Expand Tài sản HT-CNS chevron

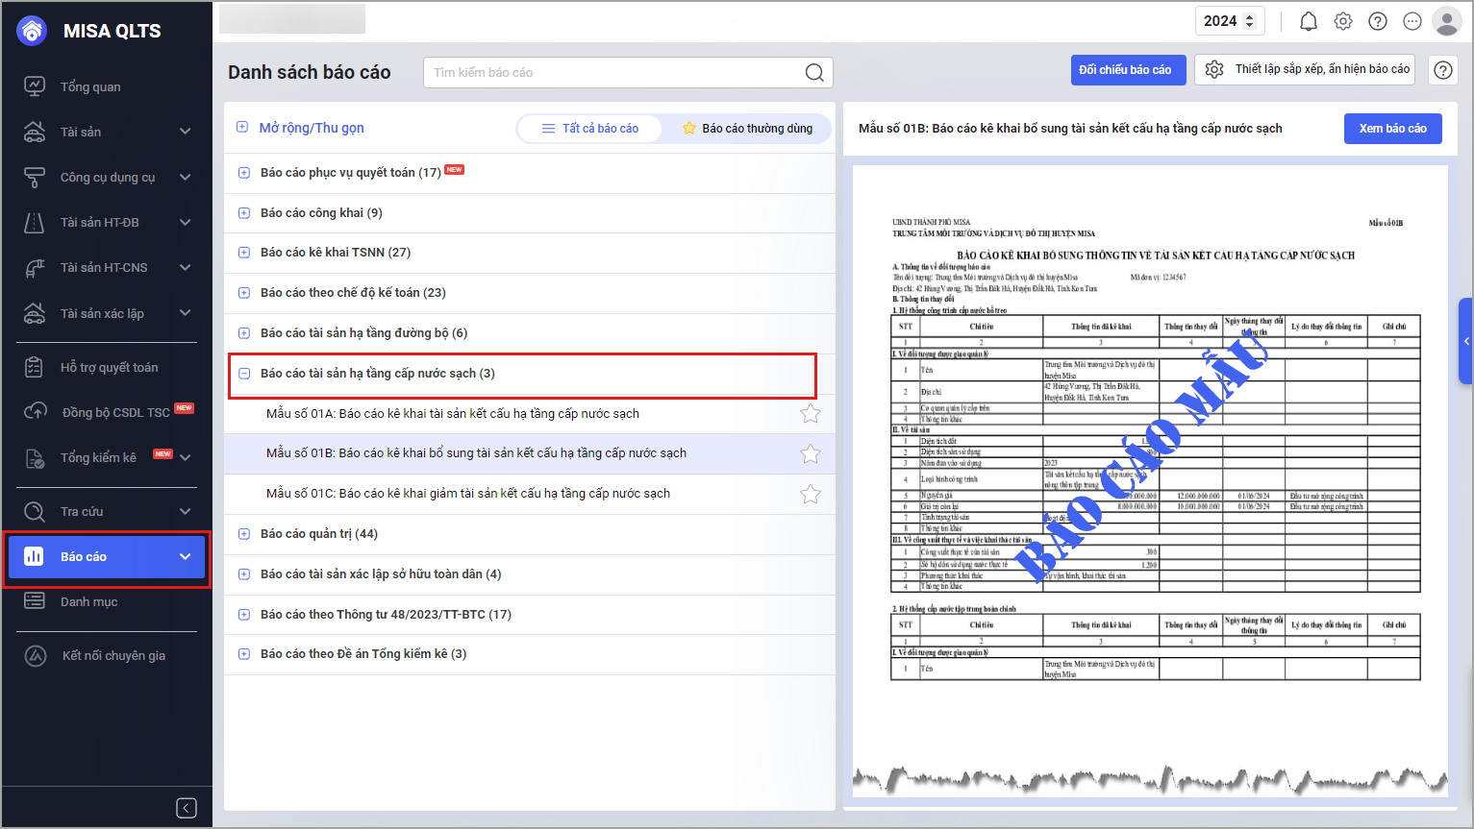pyautogui.click(x=186, y=267)
